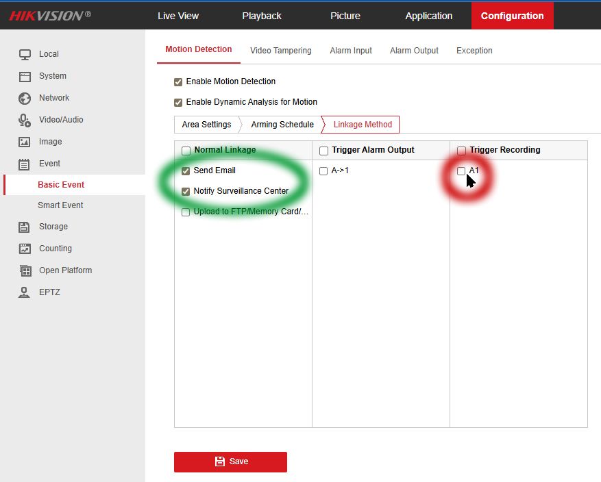Viewport: 601px width, 482px height.
Task: Select the Configuration tab
Action: tap(513, 16)
